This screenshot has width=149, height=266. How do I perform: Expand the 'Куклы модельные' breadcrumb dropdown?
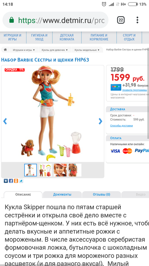pos(87,50)
